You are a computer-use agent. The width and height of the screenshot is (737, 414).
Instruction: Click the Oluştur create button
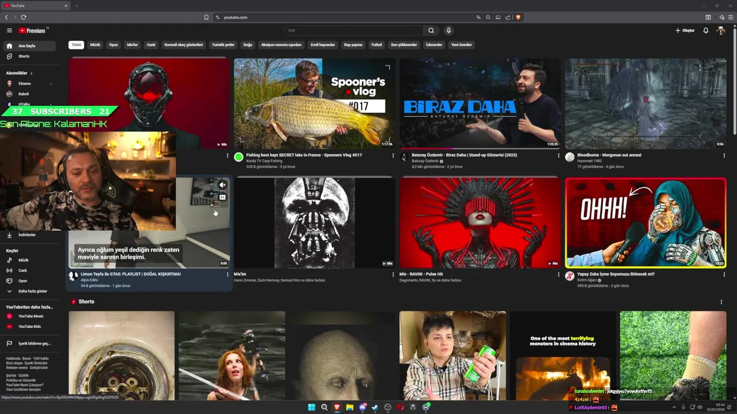coord(685,30)
